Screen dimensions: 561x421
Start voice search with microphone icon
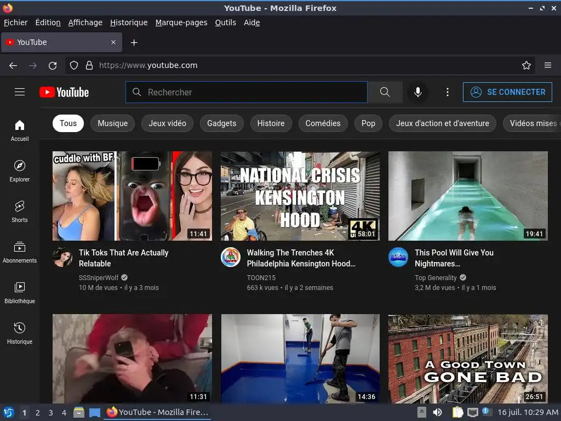[x=417, y=92]
